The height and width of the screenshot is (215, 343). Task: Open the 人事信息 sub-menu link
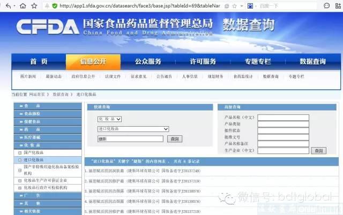point(190,76)
